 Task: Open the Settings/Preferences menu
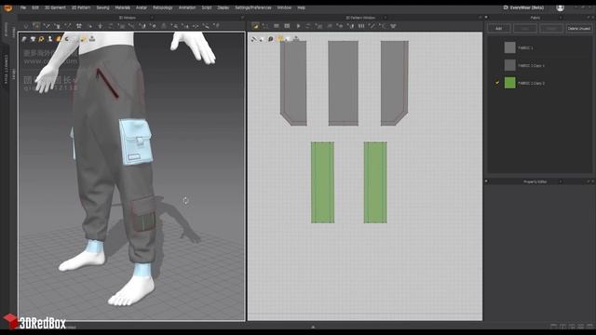(253, 7)
